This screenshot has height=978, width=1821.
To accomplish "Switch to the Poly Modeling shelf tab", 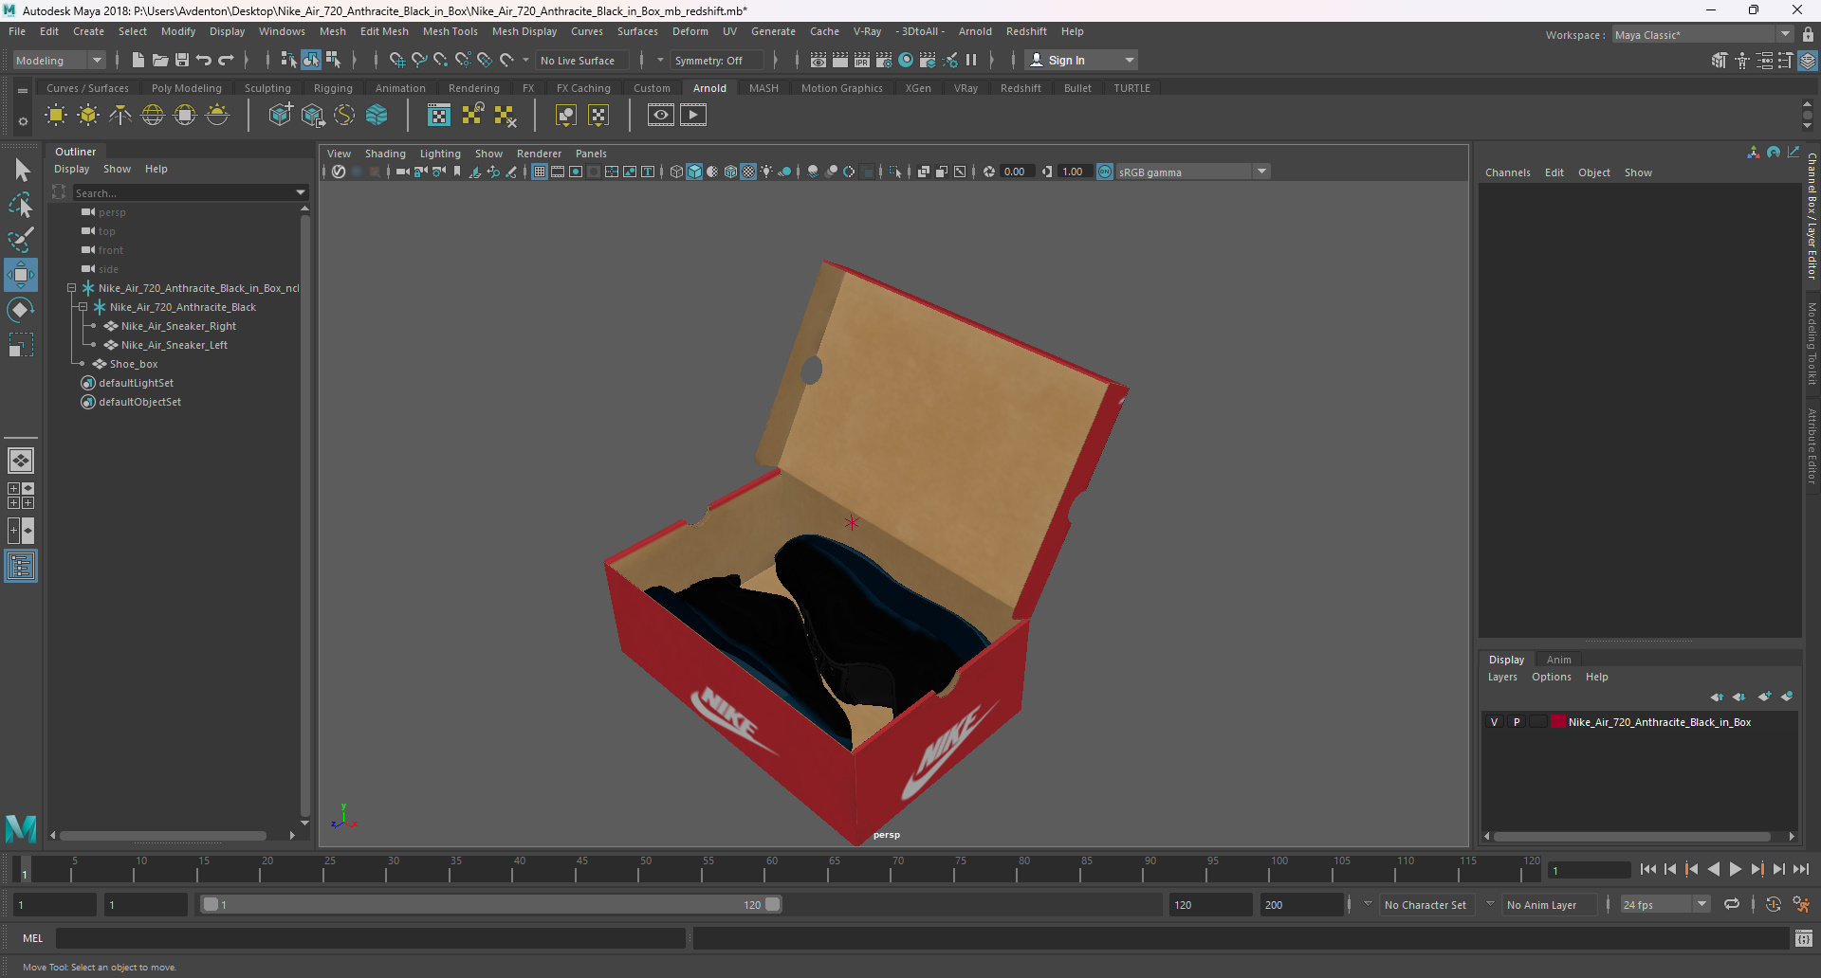I will point(187,88).
